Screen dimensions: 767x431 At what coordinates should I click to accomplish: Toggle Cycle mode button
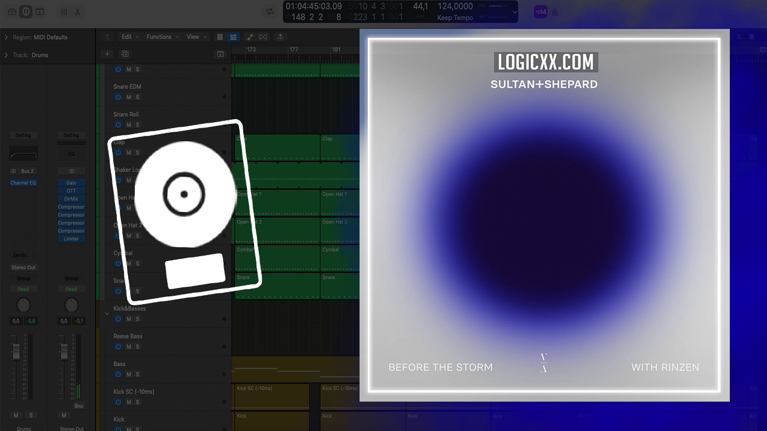270,11
